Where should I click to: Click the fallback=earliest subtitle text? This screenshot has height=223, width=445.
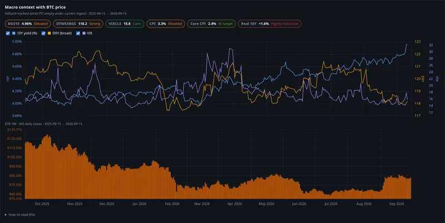click(66, 13)
